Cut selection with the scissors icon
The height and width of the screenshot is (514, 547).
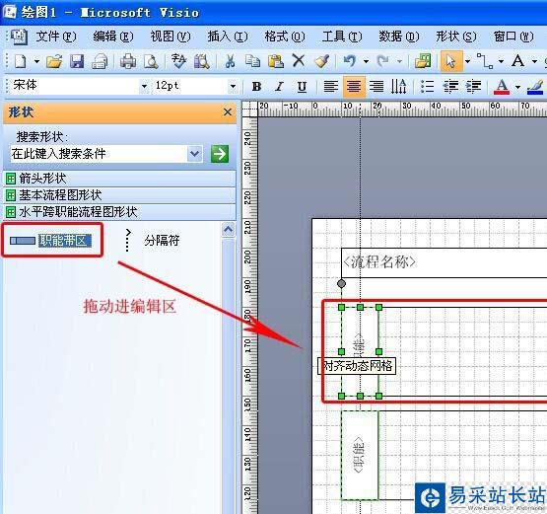tap(230, 61)
